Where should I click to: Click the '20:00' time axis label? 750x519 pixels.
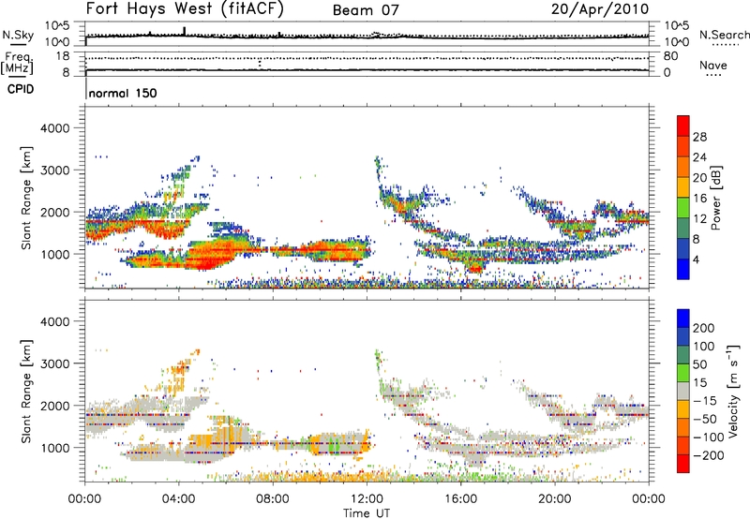tap(554, 499)
